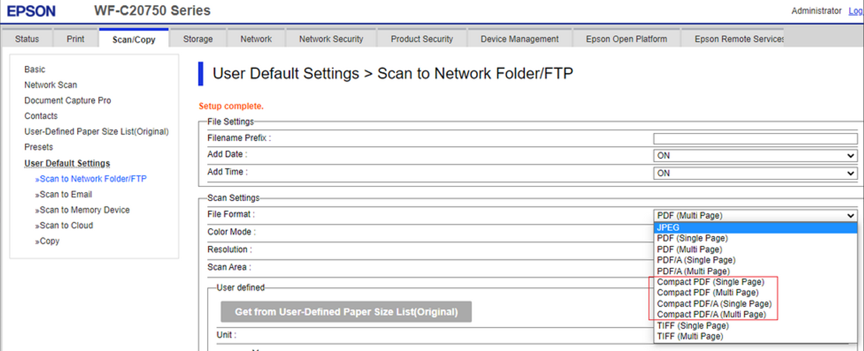Image resolution: width=864 pixels, height=351 pixels.
Task: Open Scan to Email settings link
Action: 66,195
